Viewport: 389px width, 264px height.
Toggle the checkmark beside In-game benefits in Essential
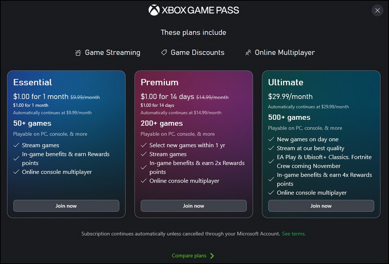click(16, 158)
